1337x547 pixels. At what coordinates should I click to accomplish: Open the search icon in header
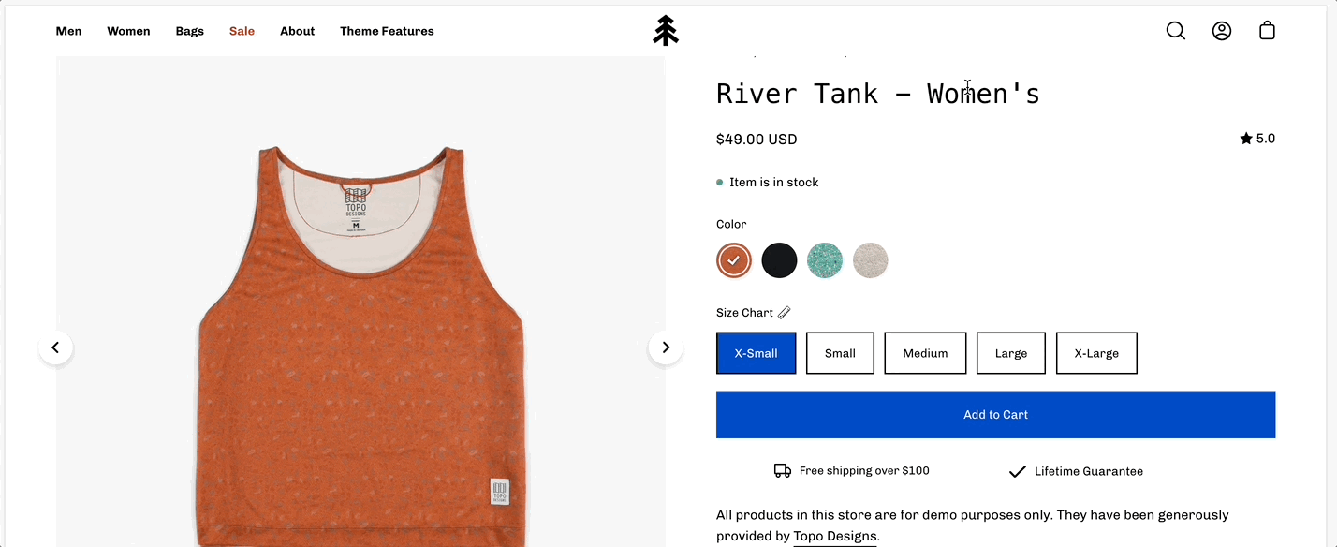(1176, 31)
